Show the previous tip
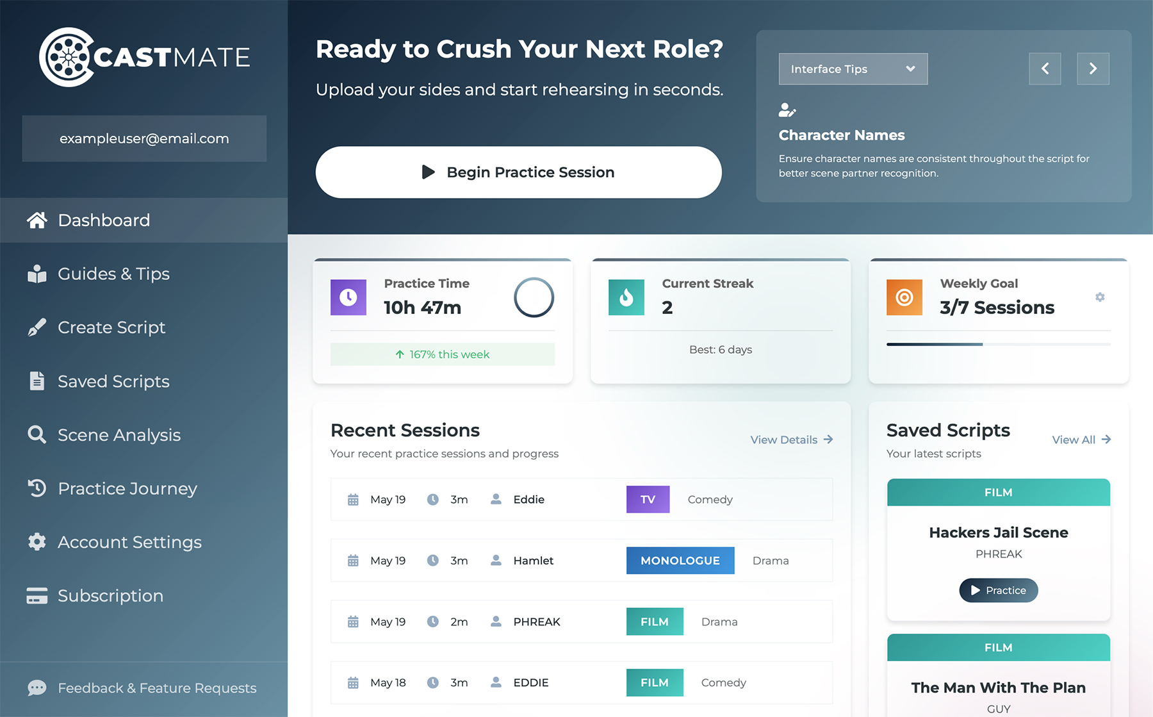 (x=1045, y=69)
